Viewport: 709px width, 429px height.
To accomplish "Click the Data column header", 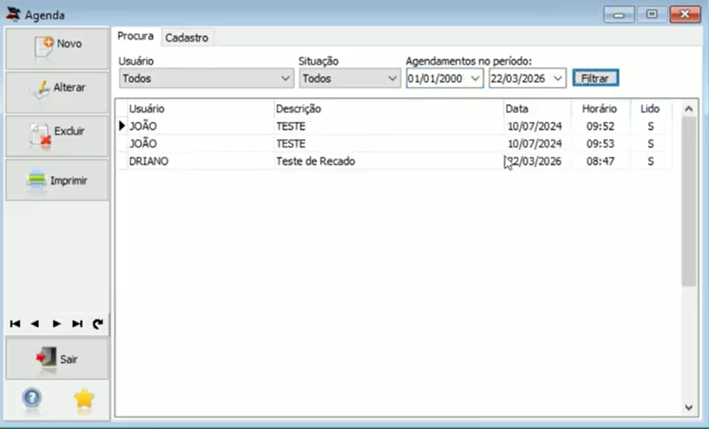I will [x=537, y=108].
